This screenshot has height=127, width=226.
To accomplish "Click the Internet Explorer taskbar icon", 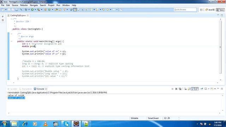I will 25,124.
